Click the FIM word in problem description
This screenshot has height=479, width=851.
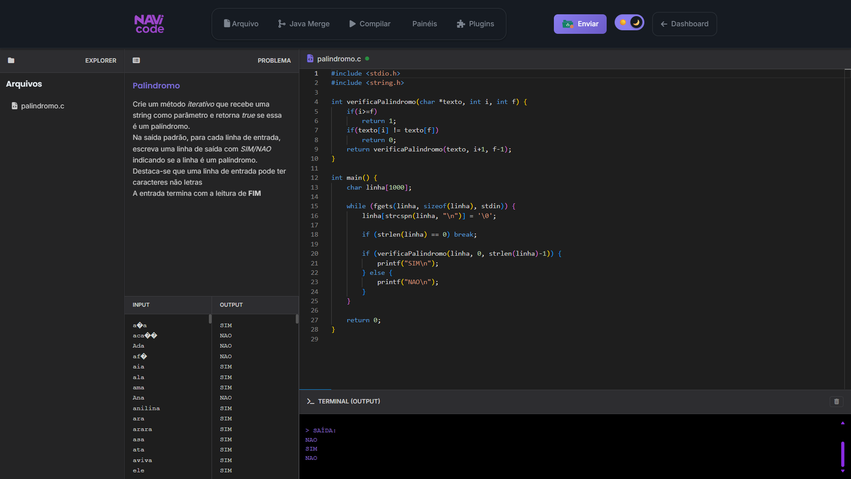click(x=255, y=193)
